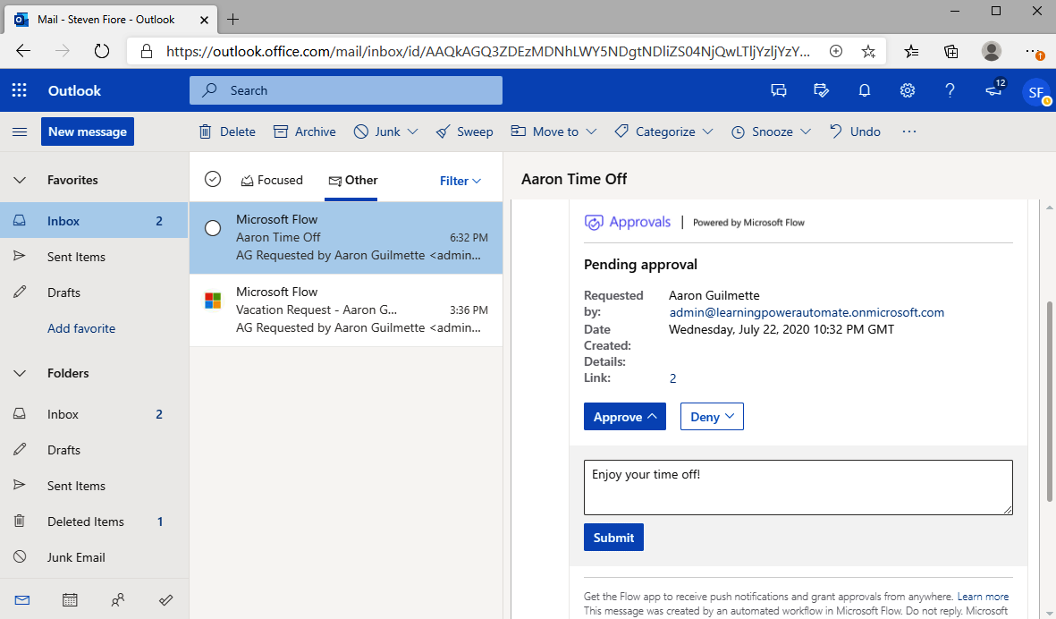Open the notifications bell
The height and width of the screenshot is (619, 1056).
click(864, 90)
